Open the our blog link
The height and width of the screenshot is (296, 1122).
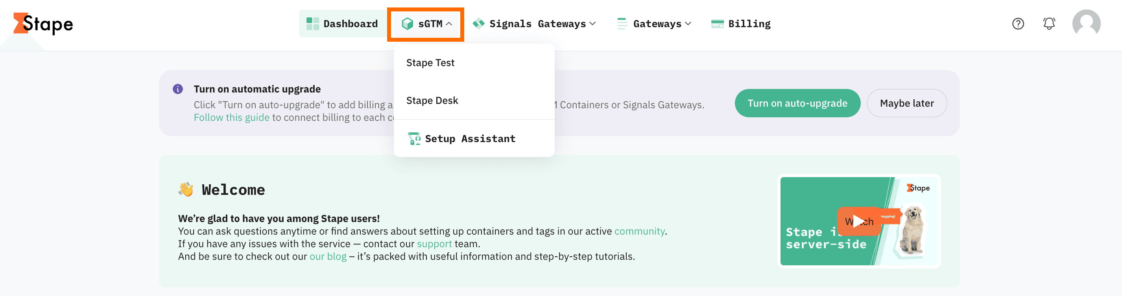(328, 257)
